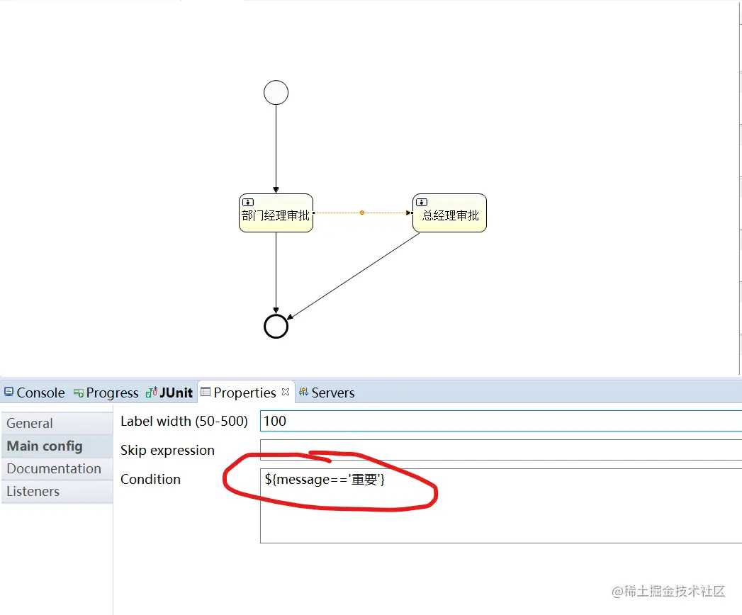The image size is (742, 615).
Task: Open the Main config properties section
Action: [57, 446]
